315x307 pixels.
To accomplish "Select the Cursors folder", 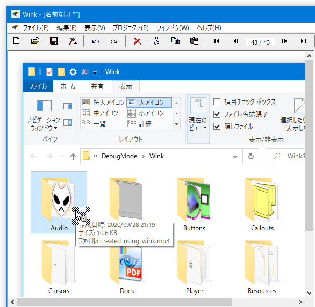I will (x=59, y=267).
